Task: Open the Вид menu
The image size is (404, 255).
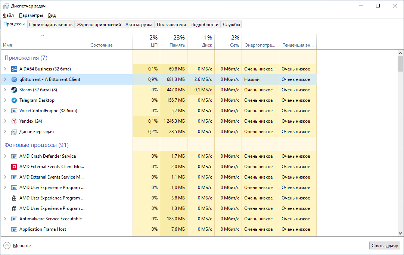Action: [52, 15]
